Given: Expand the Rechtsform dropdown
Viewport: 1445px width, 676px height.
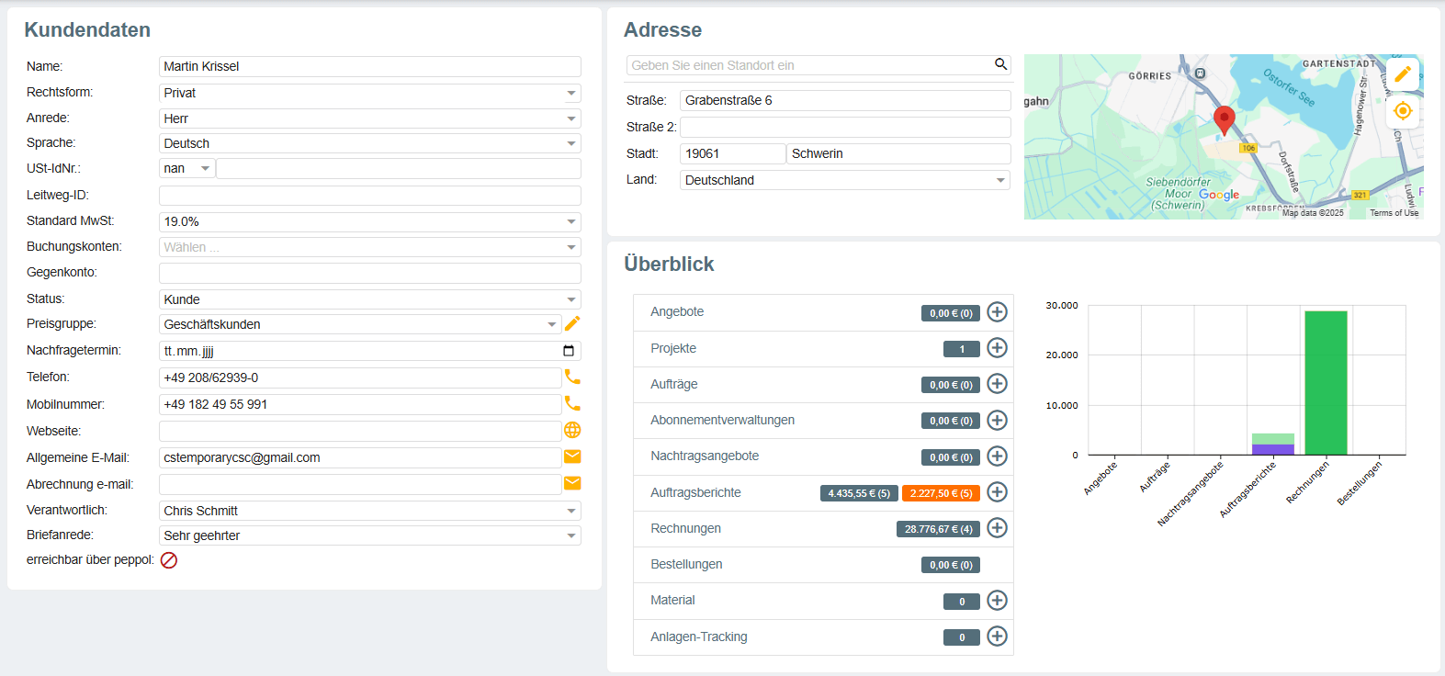Looking at the screenshot, I should point(570,93).
